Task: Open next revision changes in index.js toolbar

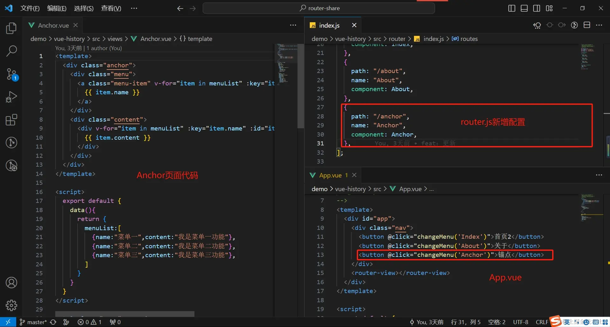Action: pos(562,25)
